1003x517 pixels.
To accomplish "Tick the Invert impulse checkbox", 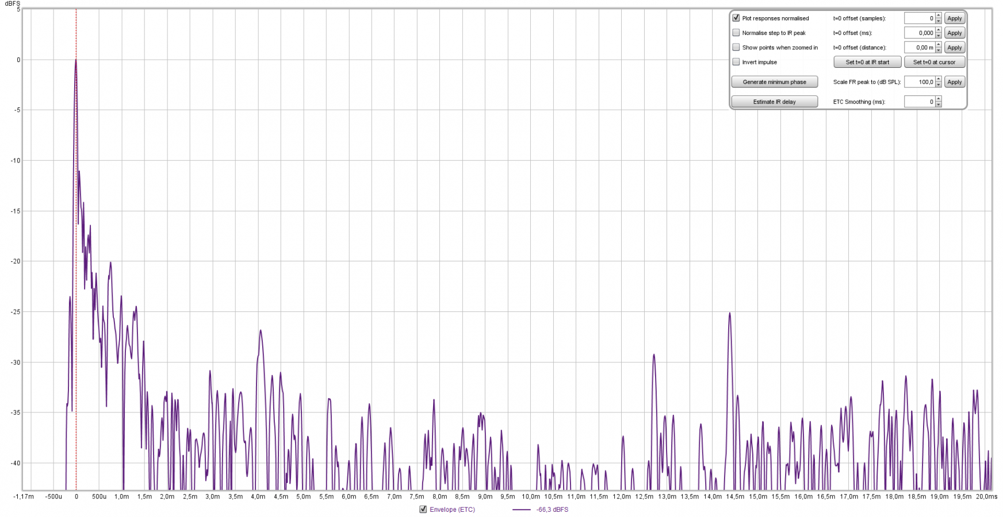I will pyautogui.click(x=736, y=62).
